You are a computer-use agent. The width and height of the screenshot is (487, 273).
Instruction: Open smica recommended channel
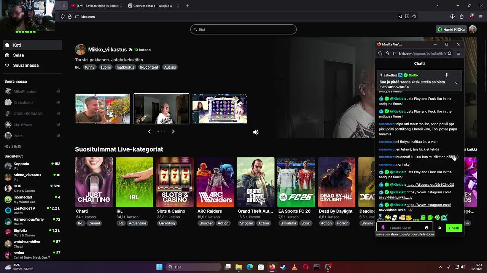coord(32,255)
